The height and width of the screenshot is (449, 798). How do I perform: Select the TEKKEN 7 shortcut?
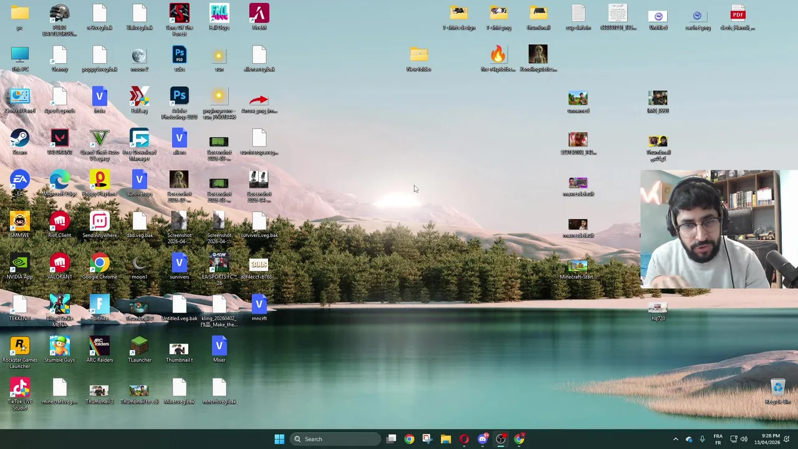point(19,308)
